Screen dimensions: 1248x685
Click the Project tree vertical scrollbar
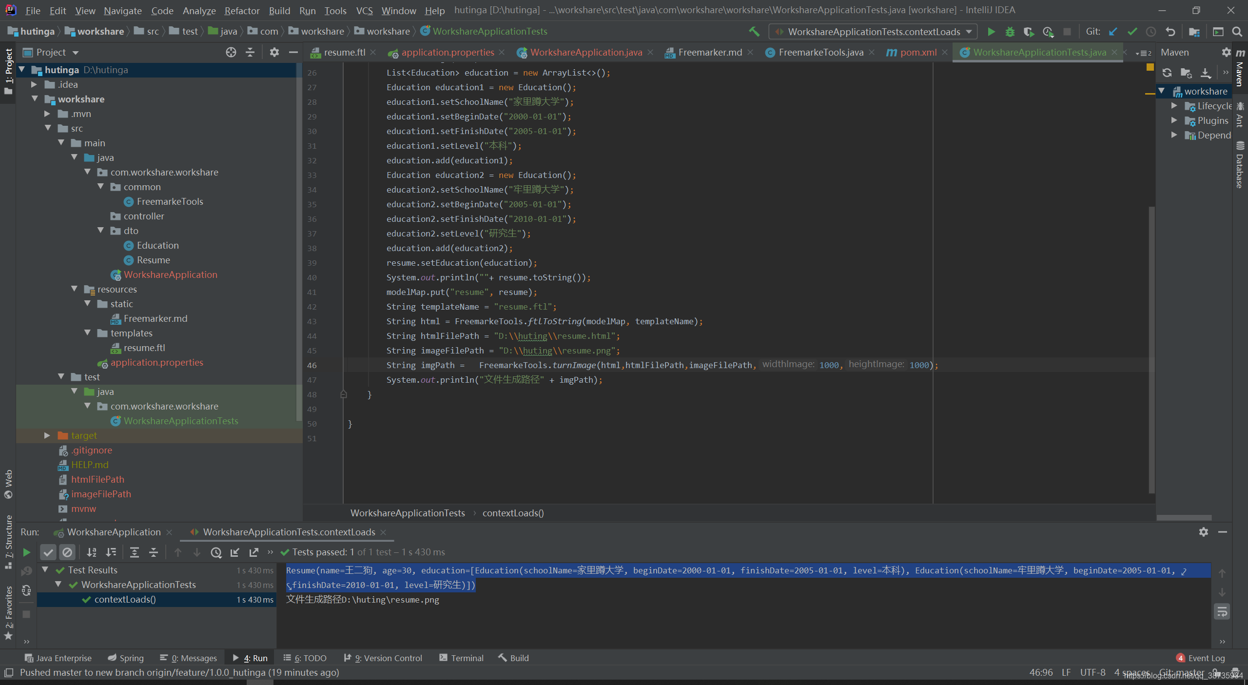(x=299, y=241)
